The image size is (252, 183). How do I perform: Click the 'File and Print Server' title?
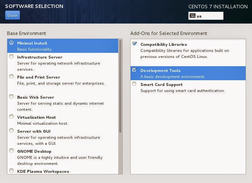38,77
